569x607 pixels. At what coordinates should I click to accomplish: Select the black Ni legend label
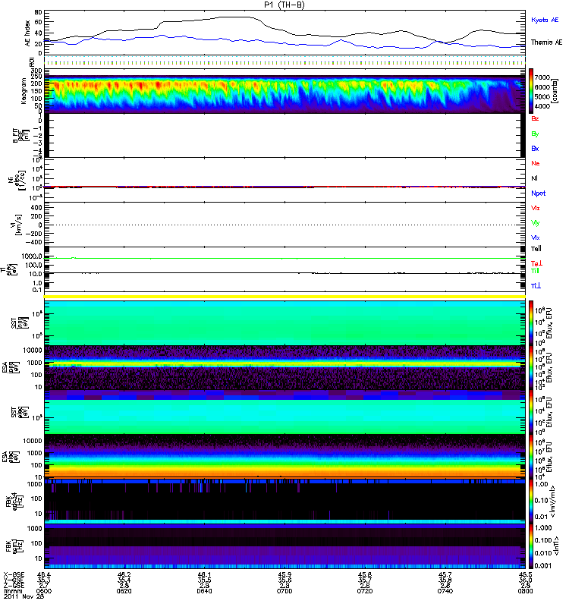point(534,178)
